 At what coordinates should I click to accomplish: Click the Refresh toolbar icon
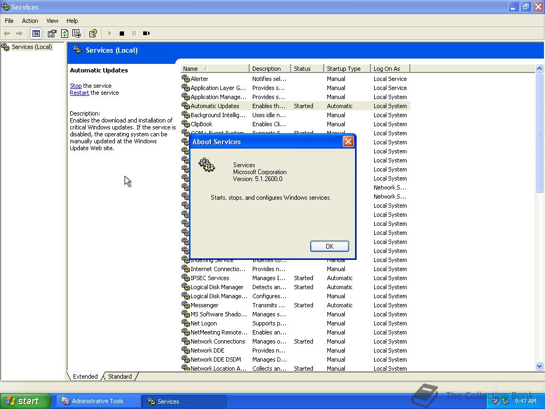click(64, 34)
